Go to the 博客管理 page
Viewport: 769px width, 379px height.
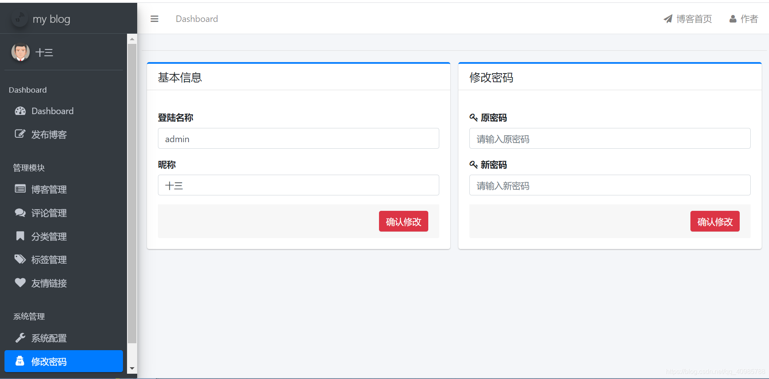[x=64, y=189]
